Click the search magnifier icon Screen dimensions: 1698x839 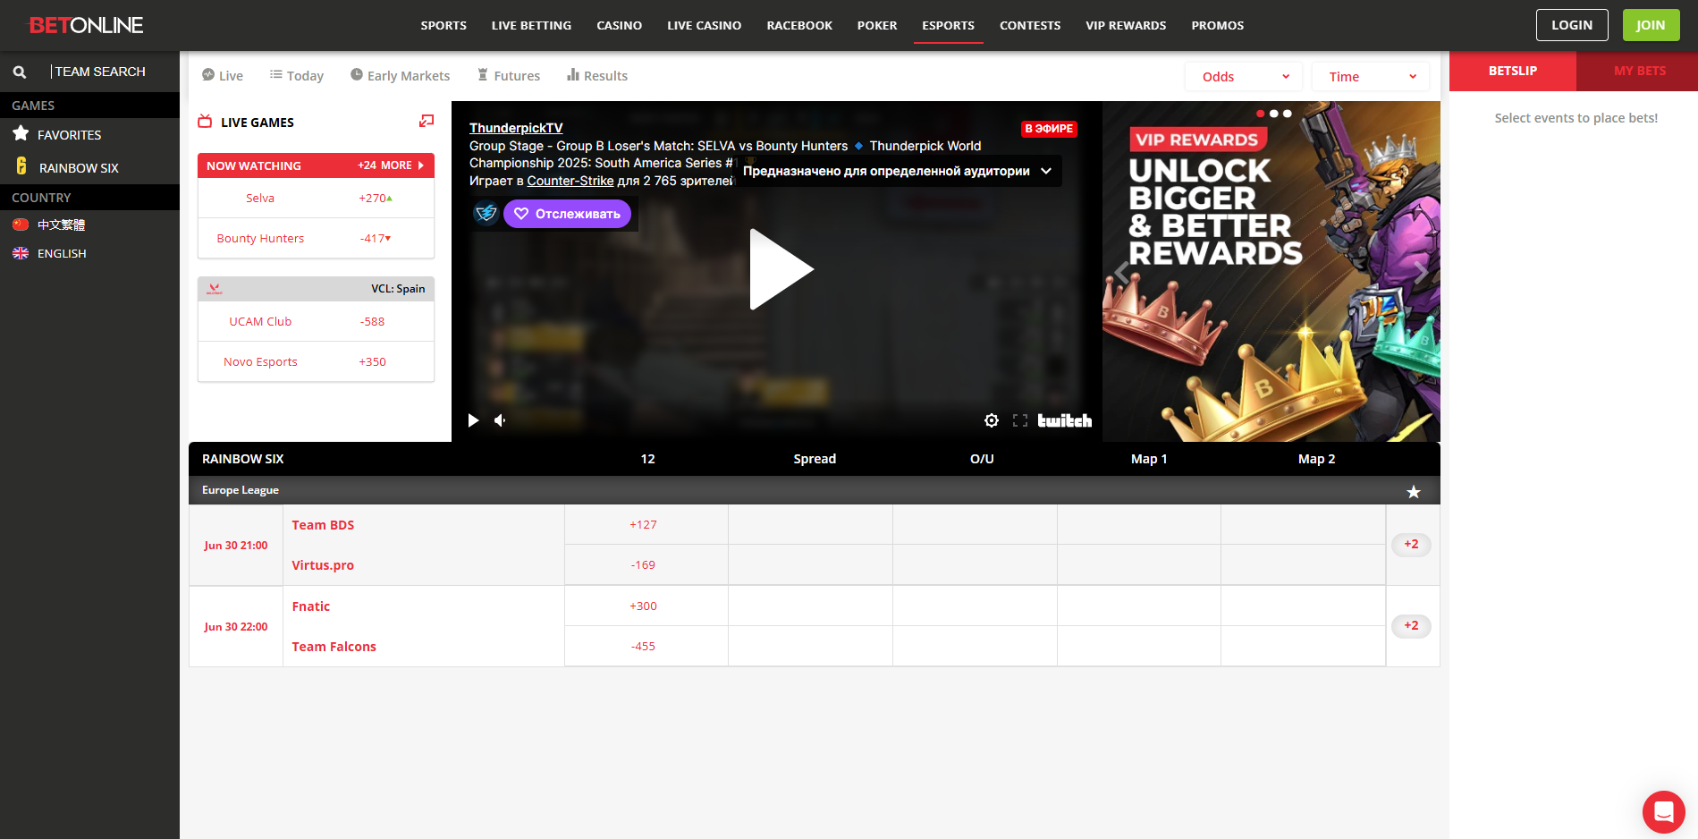click(x=20, y=72)
